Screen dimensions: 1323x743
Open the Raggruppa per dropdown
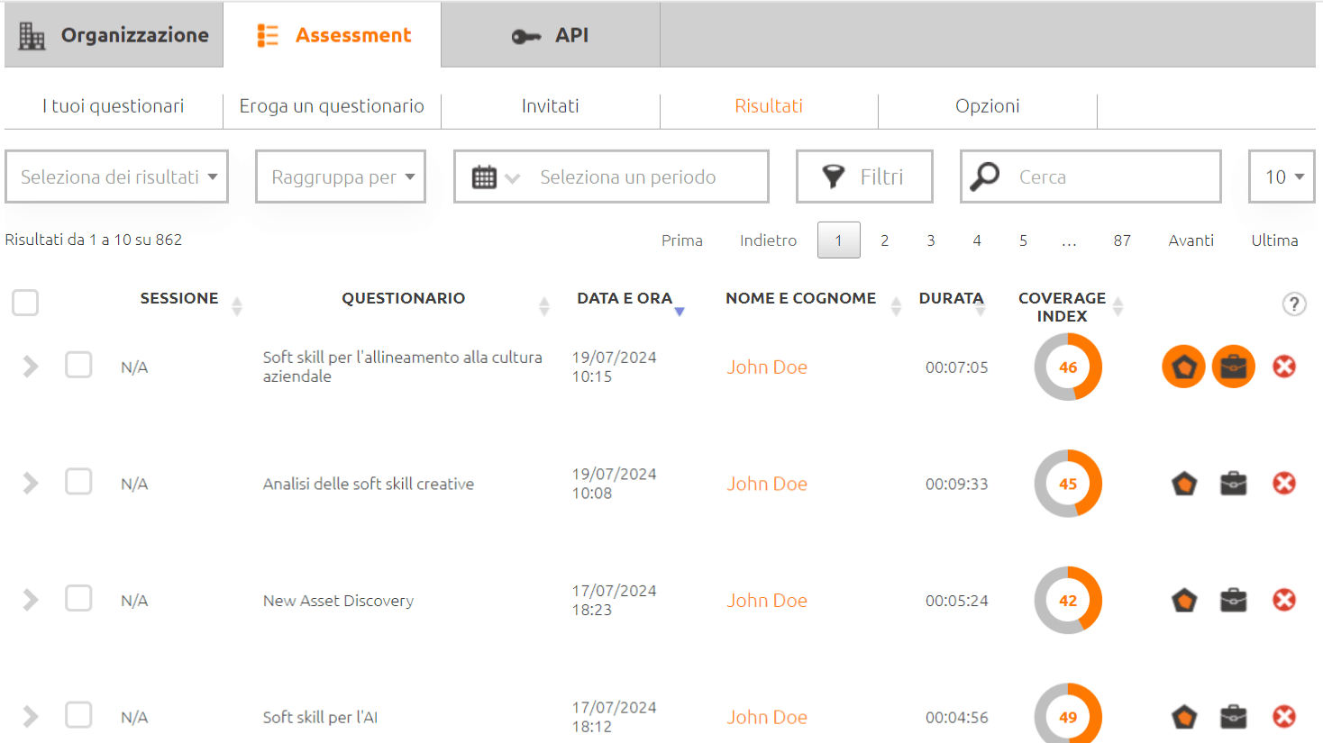341,177
